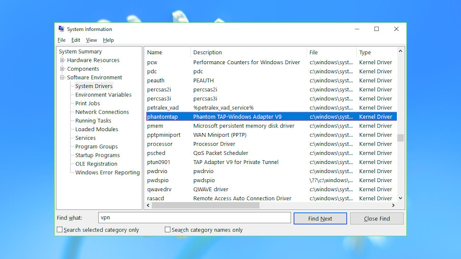Open the Edit menu

76,40
